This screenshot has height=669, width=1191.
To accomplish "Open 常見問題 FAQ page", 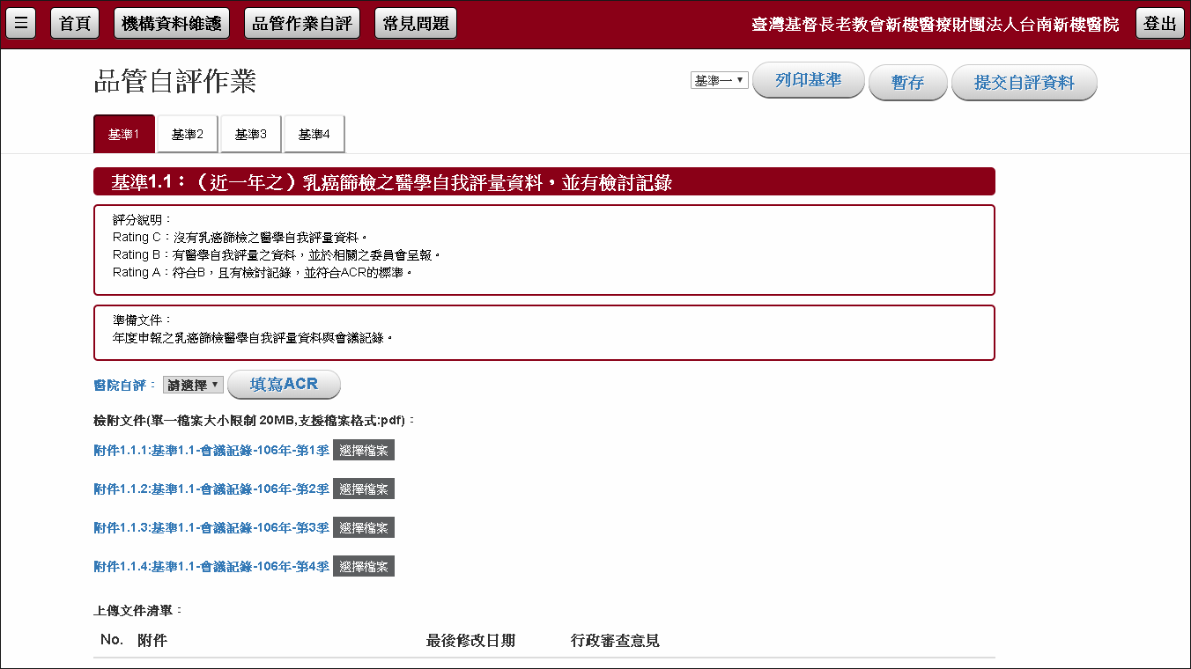I will pyautogui.click(x=417, y=24).
